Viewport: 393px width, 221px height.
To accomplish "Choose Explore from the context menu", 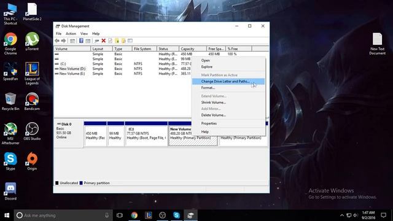I will click(228, 67).
